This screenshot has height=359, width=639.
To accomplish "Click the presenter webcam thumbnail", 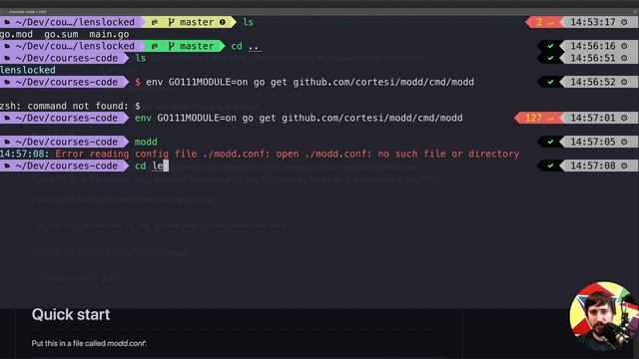I will coord(603,315).
